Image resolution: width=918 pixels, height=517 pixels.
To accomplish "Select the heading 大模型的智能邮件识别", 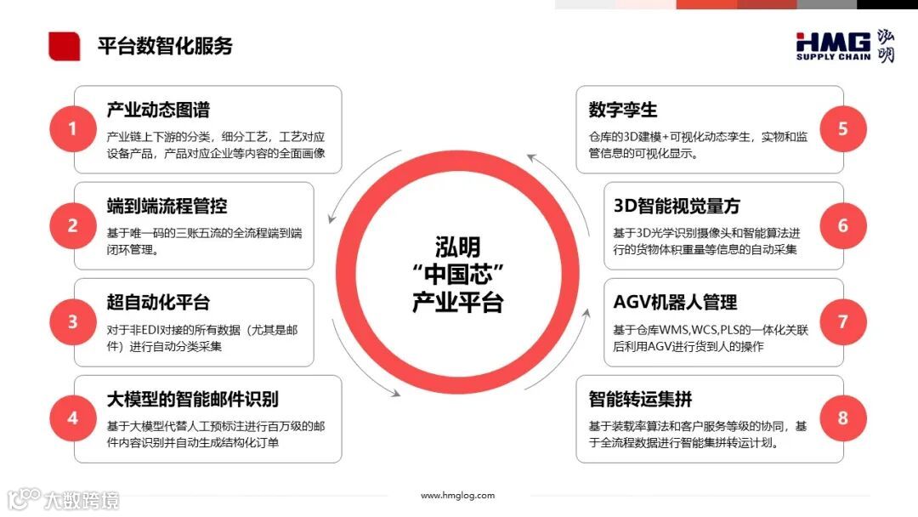I will (x=193, y=399).
